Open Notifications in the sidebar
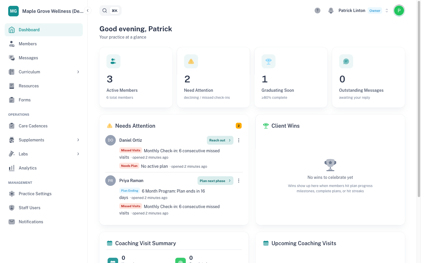 (x=44, y=222)
